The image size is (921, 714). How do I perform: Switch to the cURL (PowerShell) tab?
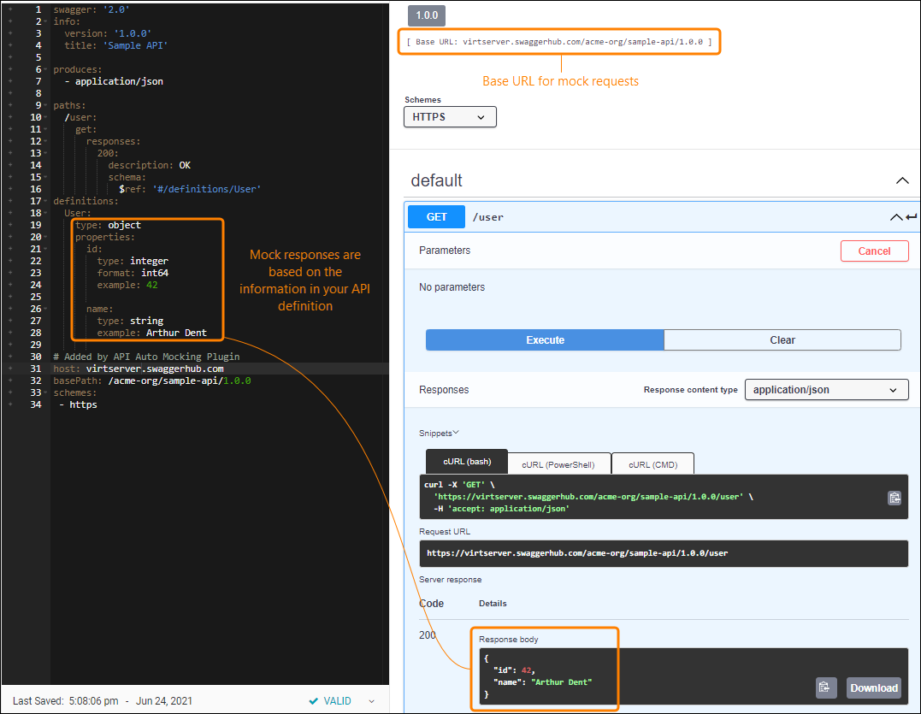pyautogui.click(x=559, y=463)
